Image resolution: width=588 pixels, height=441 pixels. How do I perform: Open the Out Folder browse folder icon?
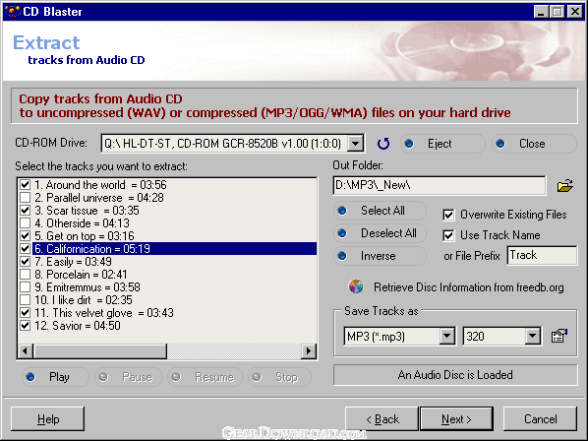tap(565, 185)
